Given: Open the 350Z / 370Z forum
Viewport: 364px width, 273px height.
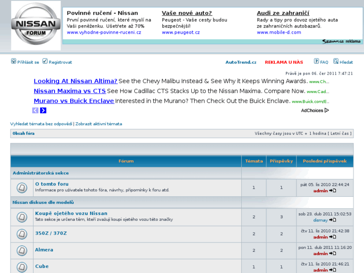Looking at the screenshot, I should 51,233.
